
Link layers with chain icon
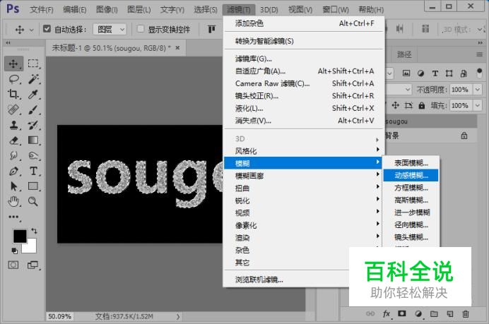(x=370, y=313)
